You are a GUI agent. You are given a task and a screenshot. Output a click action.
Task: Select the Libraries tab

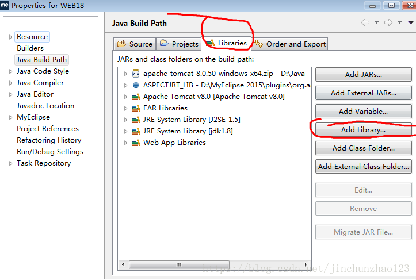[x=226, y=43]
